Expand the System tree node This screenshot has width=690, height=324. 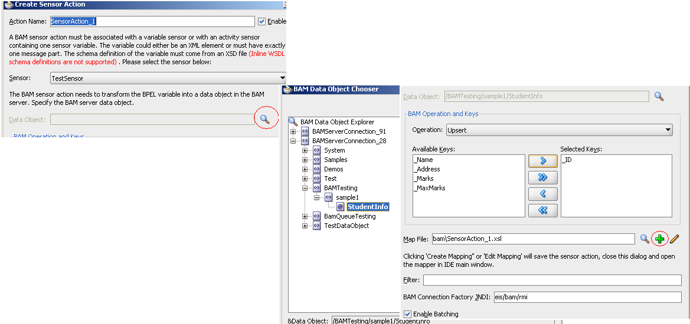305,150
